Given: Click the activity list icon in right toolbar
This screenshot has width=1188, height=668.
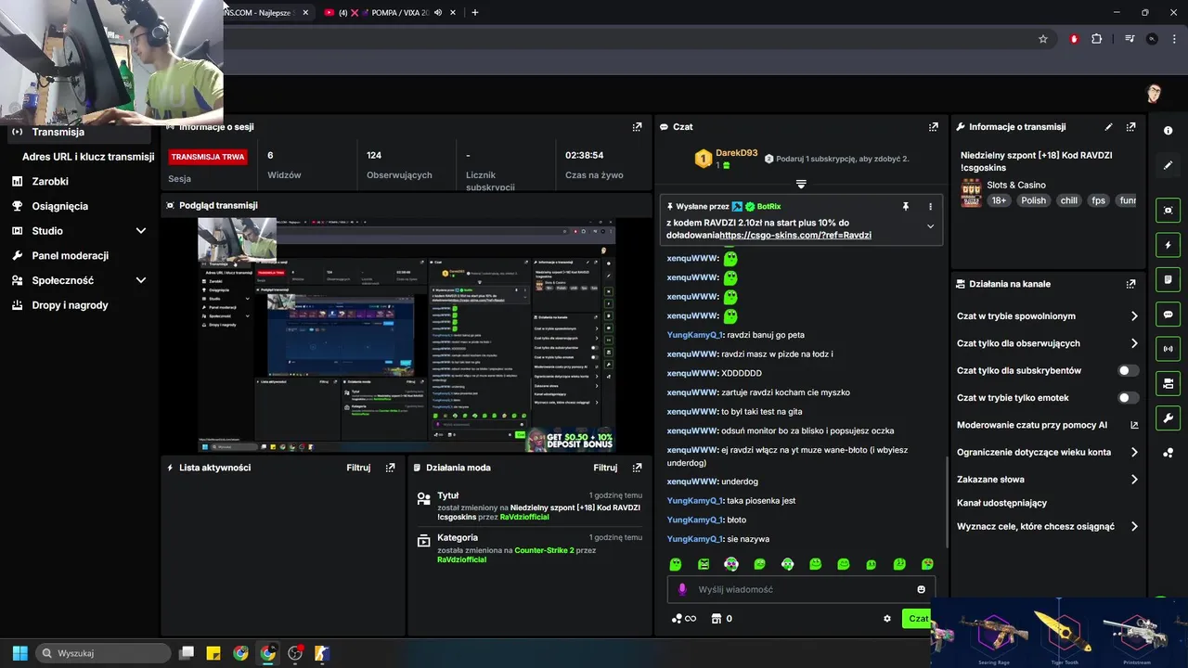Looking at the screenshot, I should tap(1169, 280).
